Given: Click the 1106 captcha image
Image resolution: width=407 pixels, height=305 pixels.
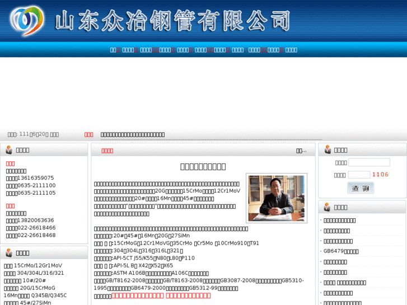Looking at the screenshot, I should click(x=380, y=175).
